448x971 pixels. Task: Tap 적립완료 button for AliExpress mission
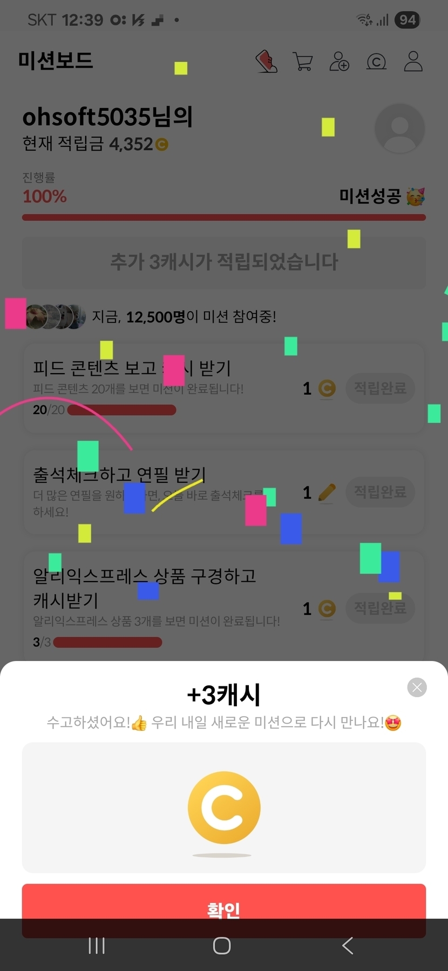(380, 608)
